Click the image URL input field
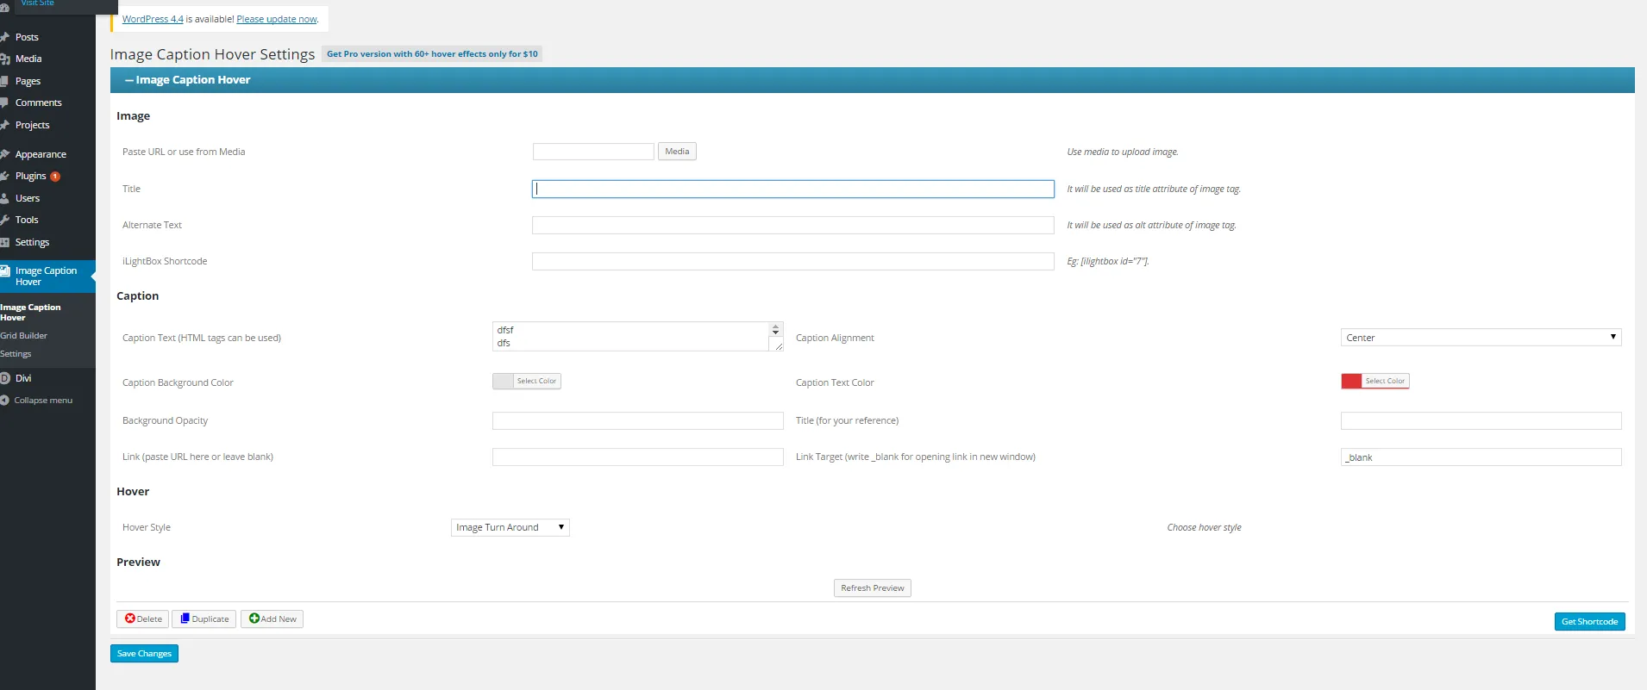The image size is (1647, 690). tap(593, 152)
